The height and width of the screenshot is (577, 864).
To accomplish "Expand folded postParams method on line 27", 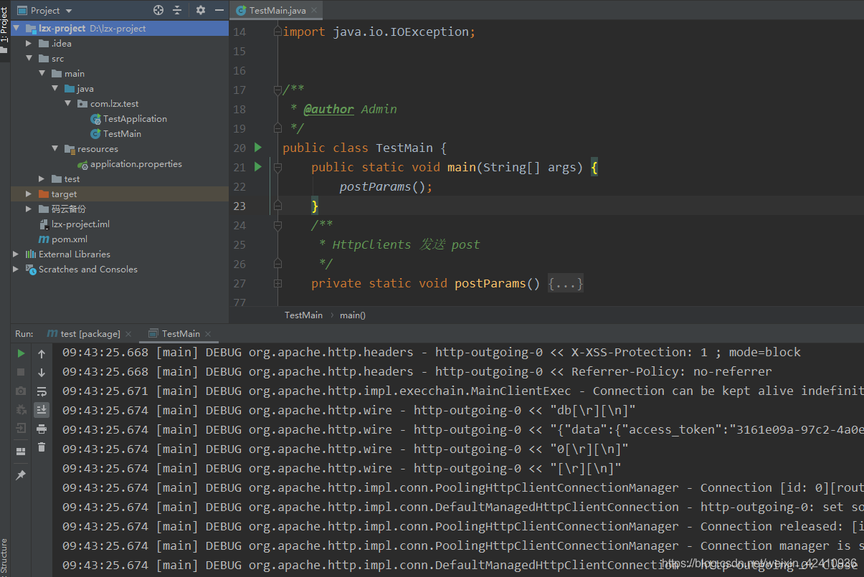I will [x=277, y=283].
